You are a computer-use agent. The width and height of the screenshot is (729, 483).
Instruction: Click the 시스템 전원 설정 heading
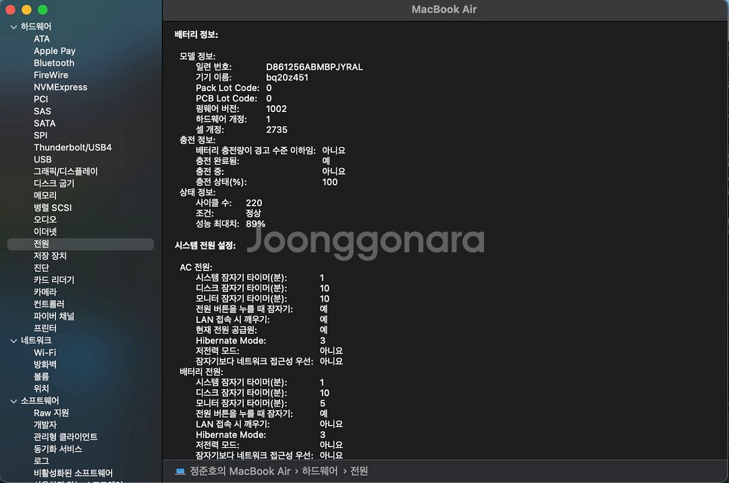click(x=205, y=246)
